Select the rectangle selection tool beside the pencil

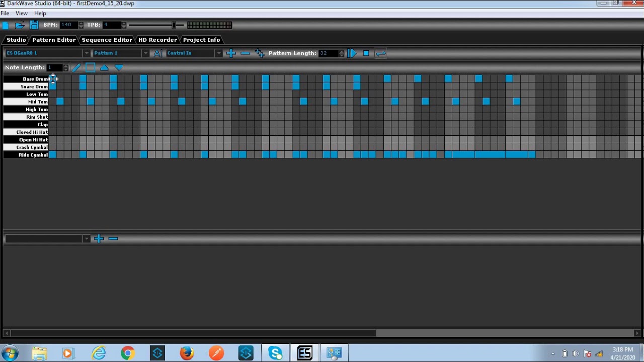(90, 67)
